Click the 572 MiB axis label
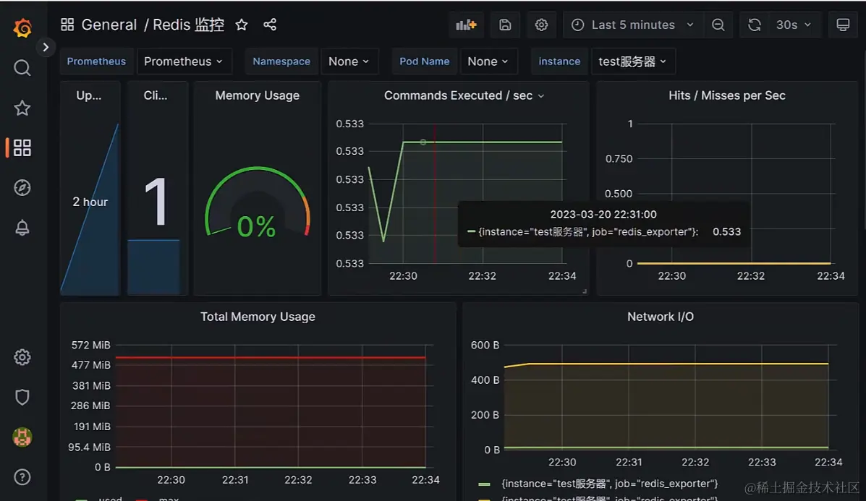 (x=90, y=346)
